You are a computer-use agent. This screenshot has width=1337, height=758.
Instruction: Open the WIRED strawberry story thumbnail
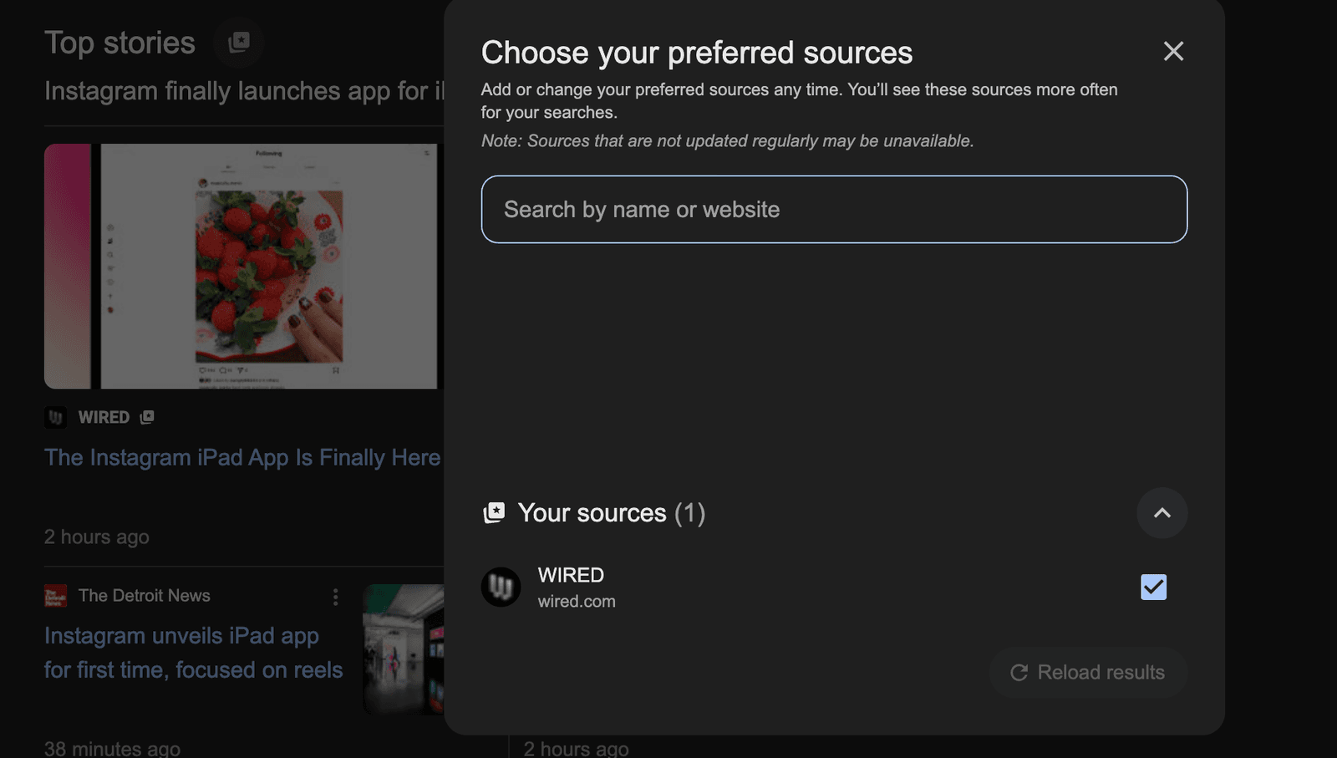242,266
